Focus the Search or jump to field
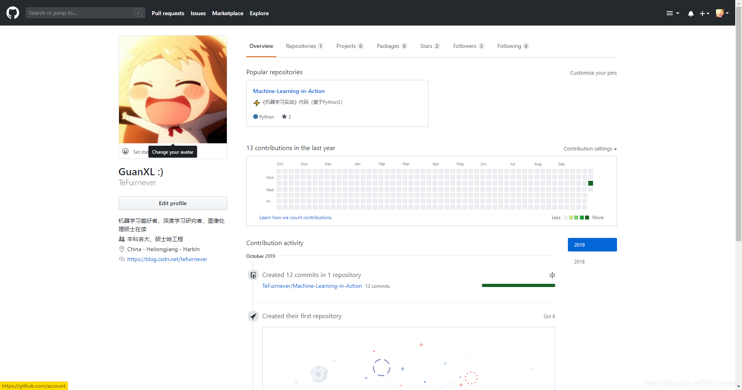Screen dimensions: 742x390 [x=85, y=13]
